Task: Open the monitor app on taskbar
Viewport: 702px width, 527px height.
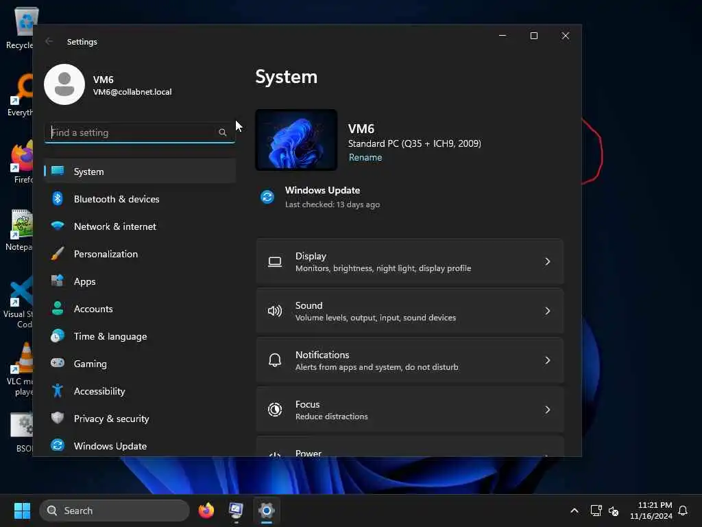Action: coord(236,511)
